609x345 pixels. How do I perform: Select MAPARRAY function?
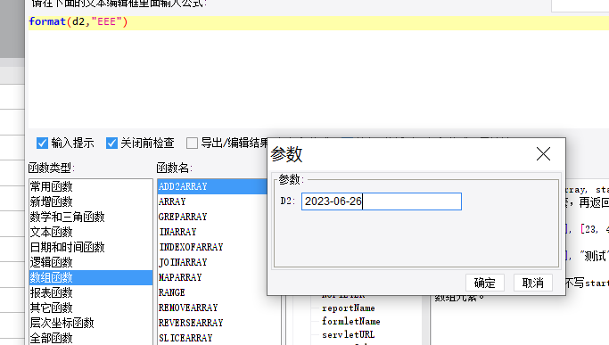coord(212,277)
